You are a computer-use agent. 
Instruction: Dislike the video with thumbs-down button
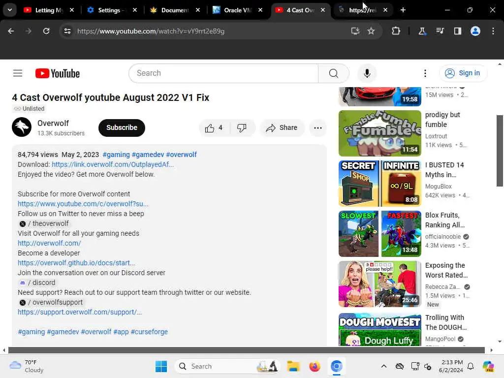pos(242,128)
